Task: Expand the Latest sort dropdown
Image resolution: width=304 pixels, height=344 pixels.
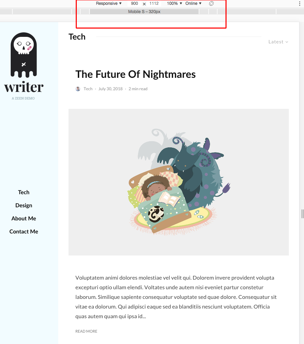Action: tap(278, 42)
